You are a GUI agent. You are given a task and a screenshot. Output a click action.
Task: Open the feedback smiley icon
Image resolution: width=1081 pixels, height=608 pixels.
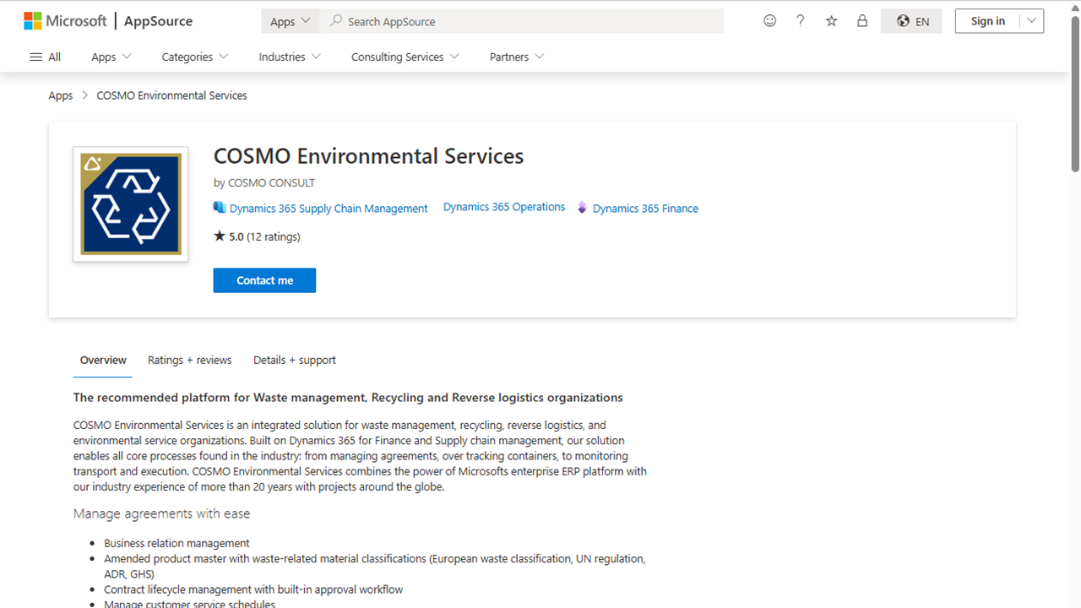[x=769, y=20]
